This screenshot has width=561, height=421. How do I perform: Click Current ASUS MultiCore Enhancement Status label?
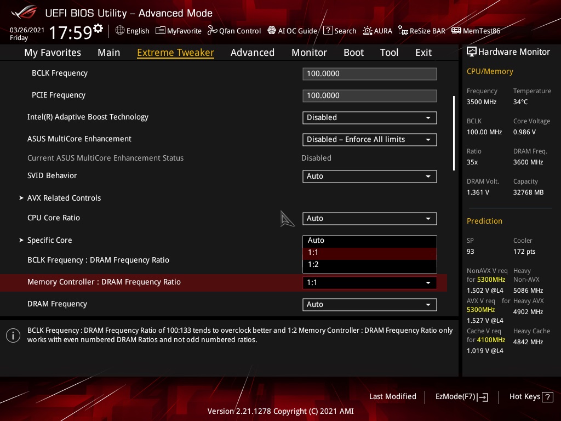pos(106,158)
